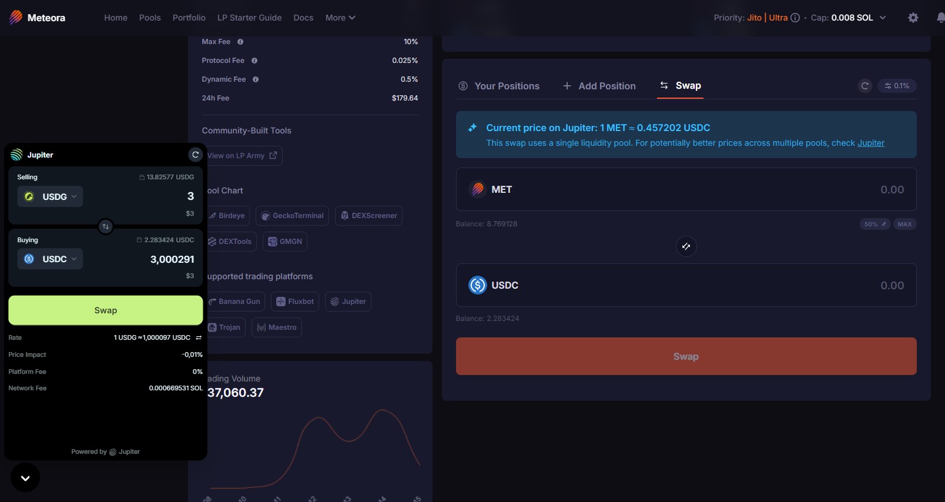Click the Balance: 8.769128 text

click(487, 224)
